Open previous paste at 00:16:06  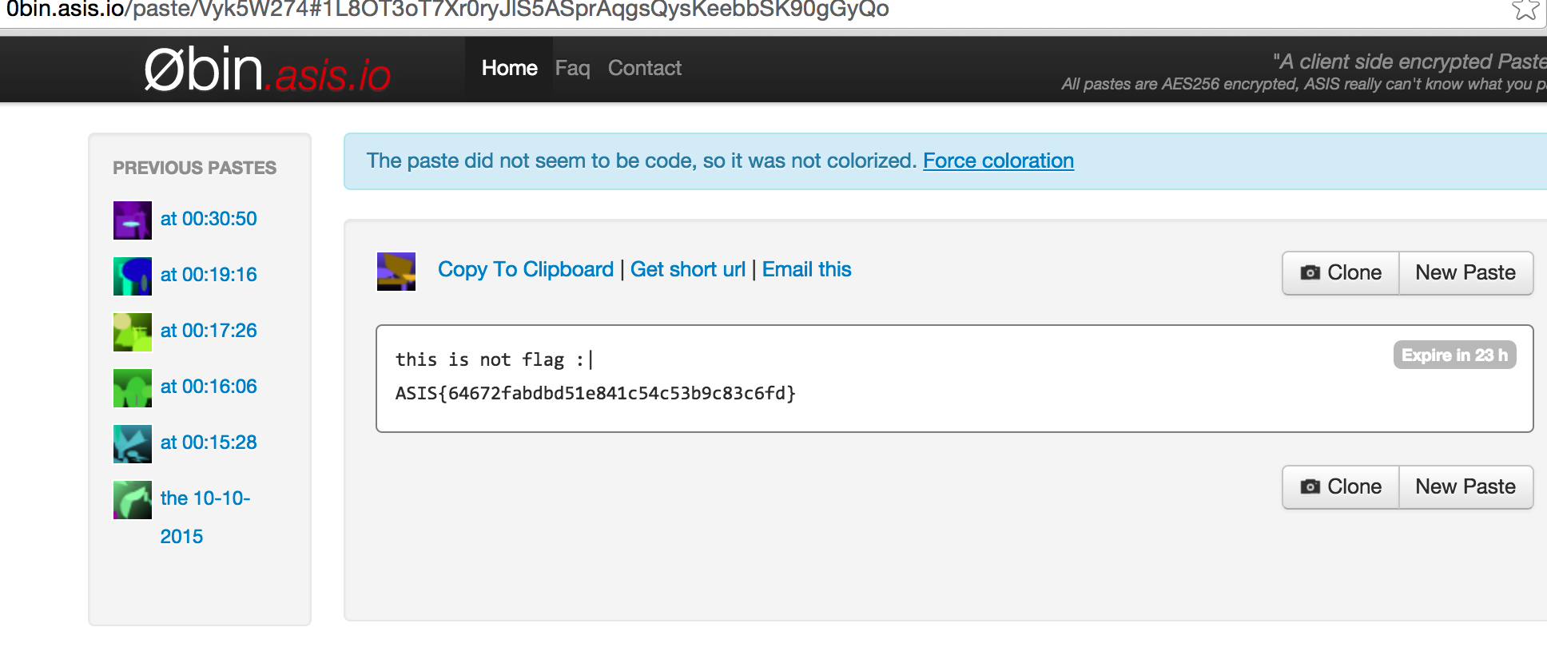pos(209,387)
